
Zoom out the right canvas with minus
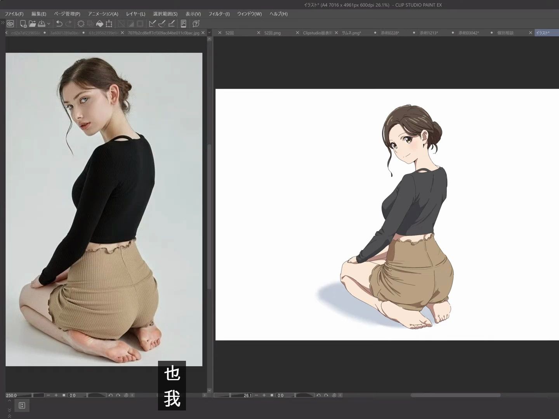(x=256, y=395)
